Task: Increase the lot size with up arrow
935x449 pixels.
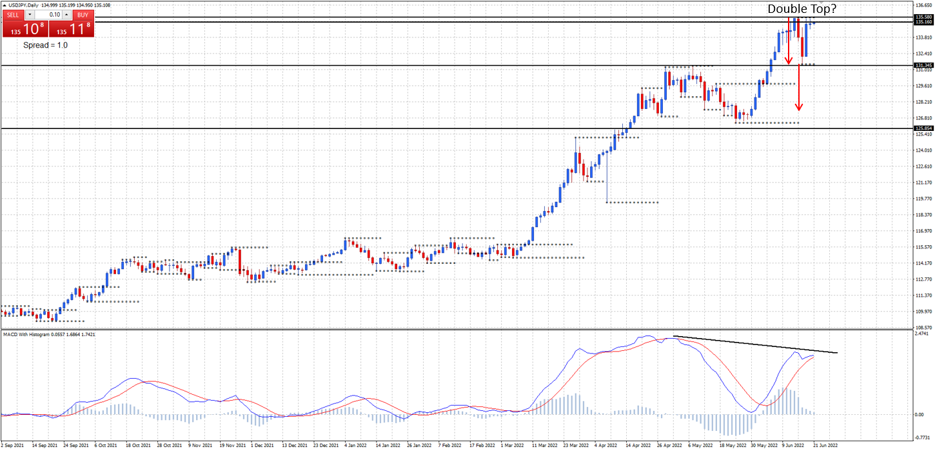Action: (66, 15)
